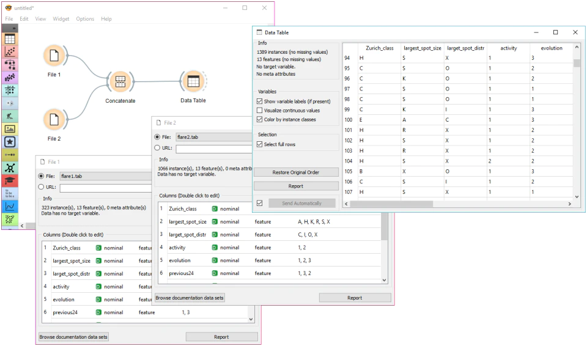Click the Data Table vertical scroll down arrow
This screenshot has height=346, width=587.
click(x=577, y=197)
